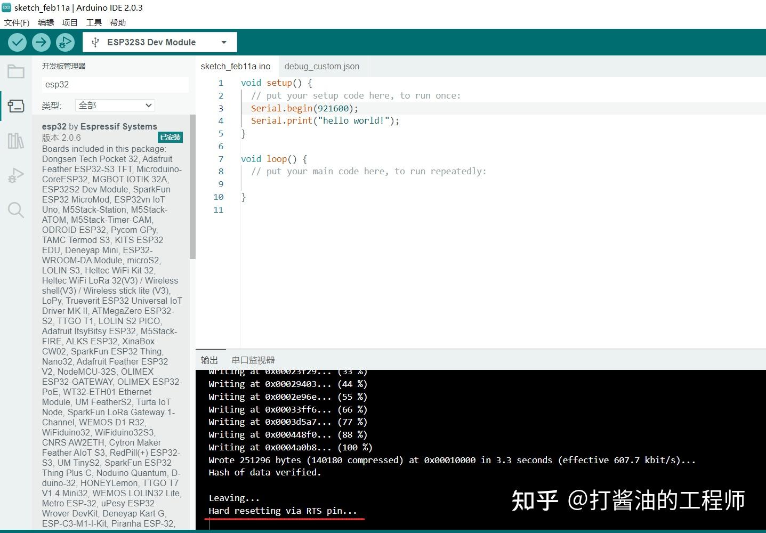Viewport: 766px width, 533px height.
Task: Click the Verify (compile) checkmark icon
Action: 17,42
